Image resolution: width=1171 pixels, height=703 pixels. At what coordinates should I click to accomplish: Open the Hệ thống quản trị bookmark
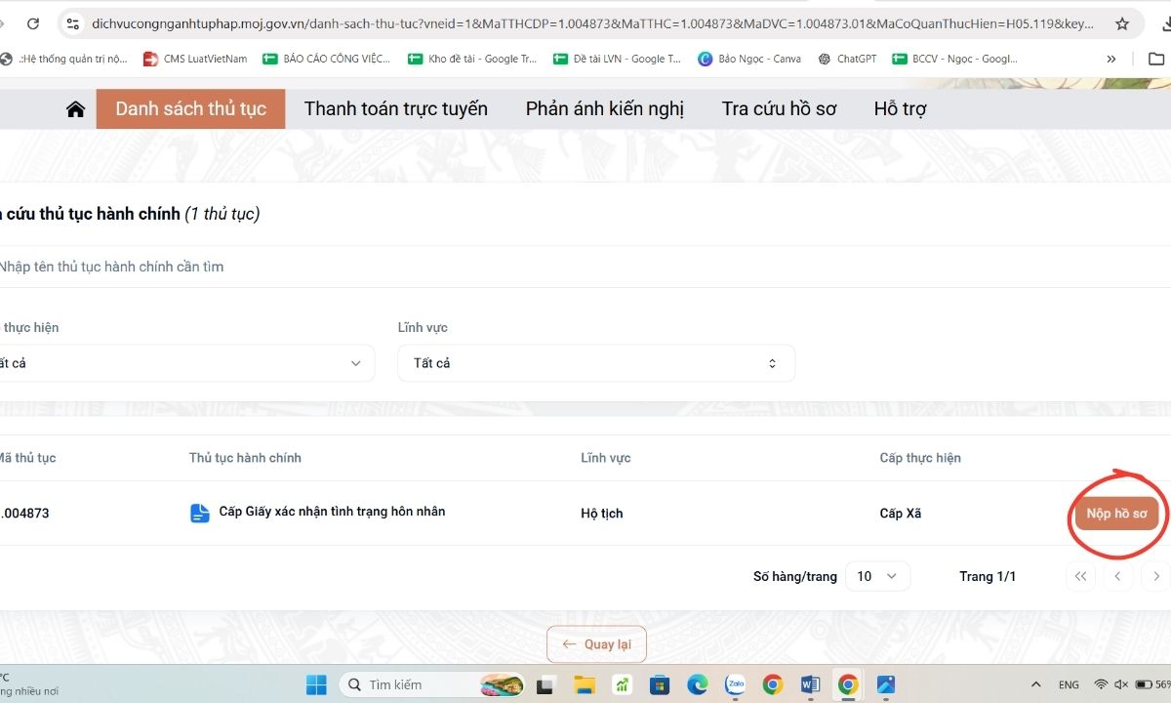click(x=64, y=59)
